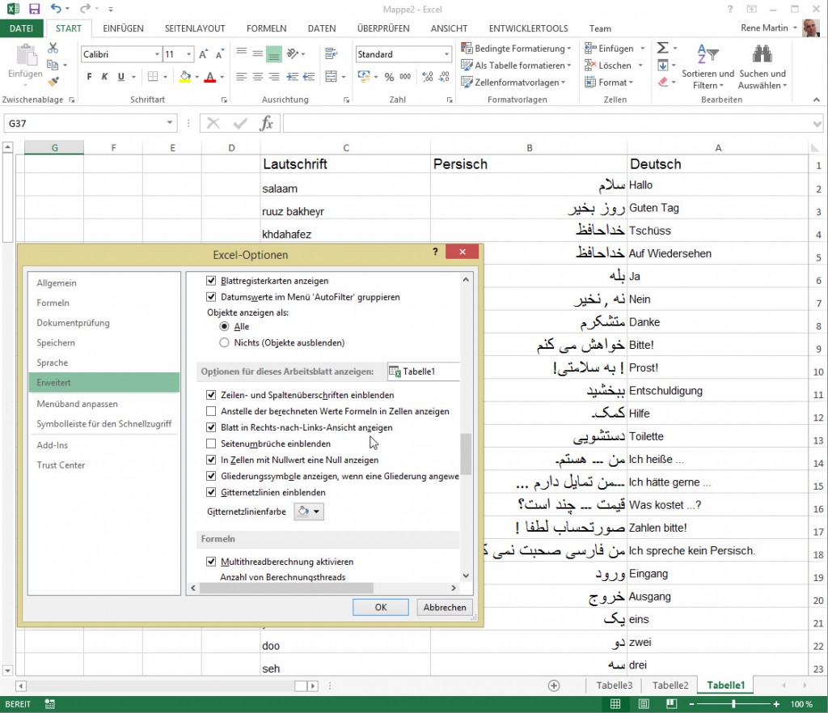
Task: Switch to page layout view in status bar
Action: tap(644, 704)
